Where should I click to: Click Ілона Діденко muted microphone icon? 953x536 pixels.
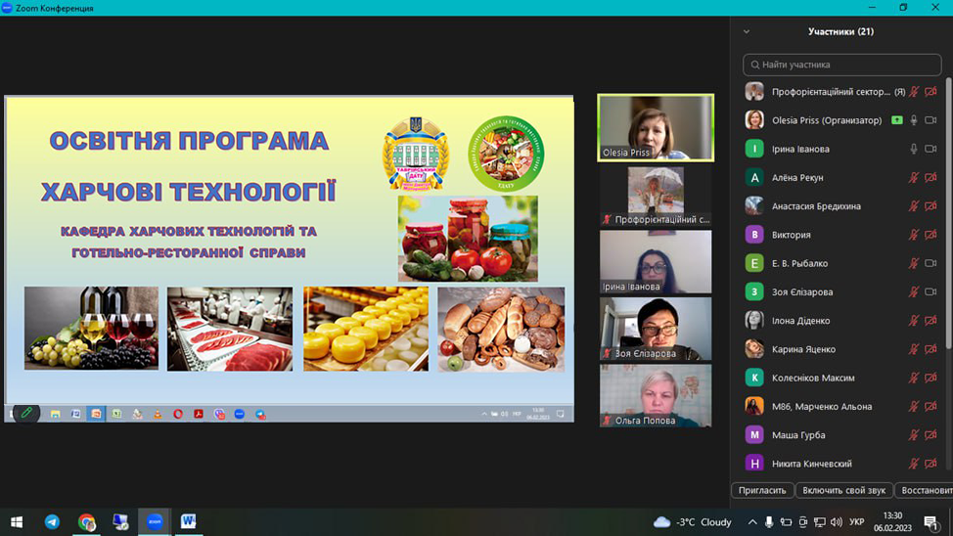pyautogui.click(x=914, y=320)
